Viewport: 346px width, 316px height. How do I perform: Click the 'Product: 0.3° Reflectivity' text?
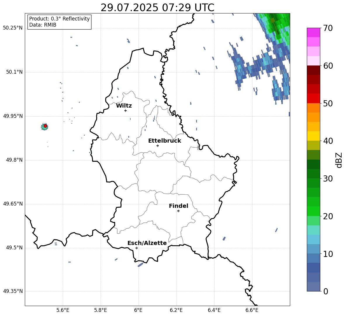(59, 18)
